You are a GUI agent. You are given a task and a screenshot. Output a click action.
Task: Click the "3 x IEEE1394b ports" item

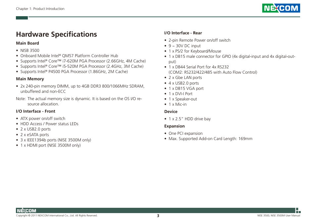pyautogui.click(x=56, y=140)
